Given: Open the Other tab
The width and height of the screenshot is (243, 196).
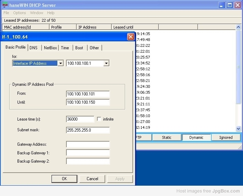Looking at the screenshot, I should coord(94,48).
